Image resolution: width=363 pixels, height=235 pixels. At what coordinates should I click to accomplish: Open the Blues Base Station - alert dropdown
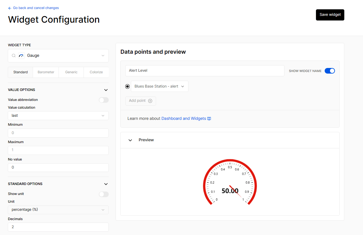160,86
